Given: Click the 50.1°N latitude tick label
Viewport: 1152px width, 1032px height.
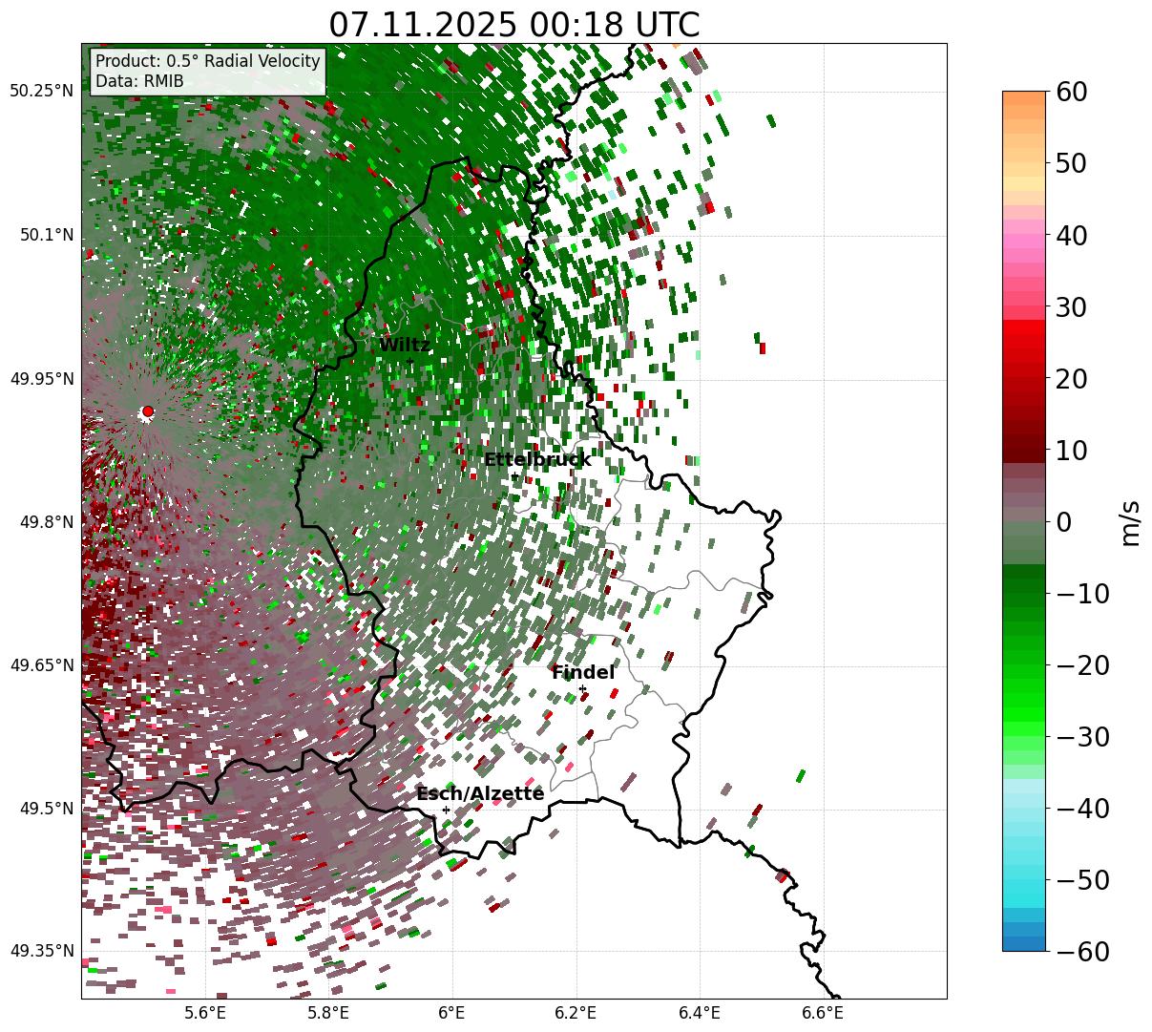Looking at the screenshot, I should tap(46, 235).
